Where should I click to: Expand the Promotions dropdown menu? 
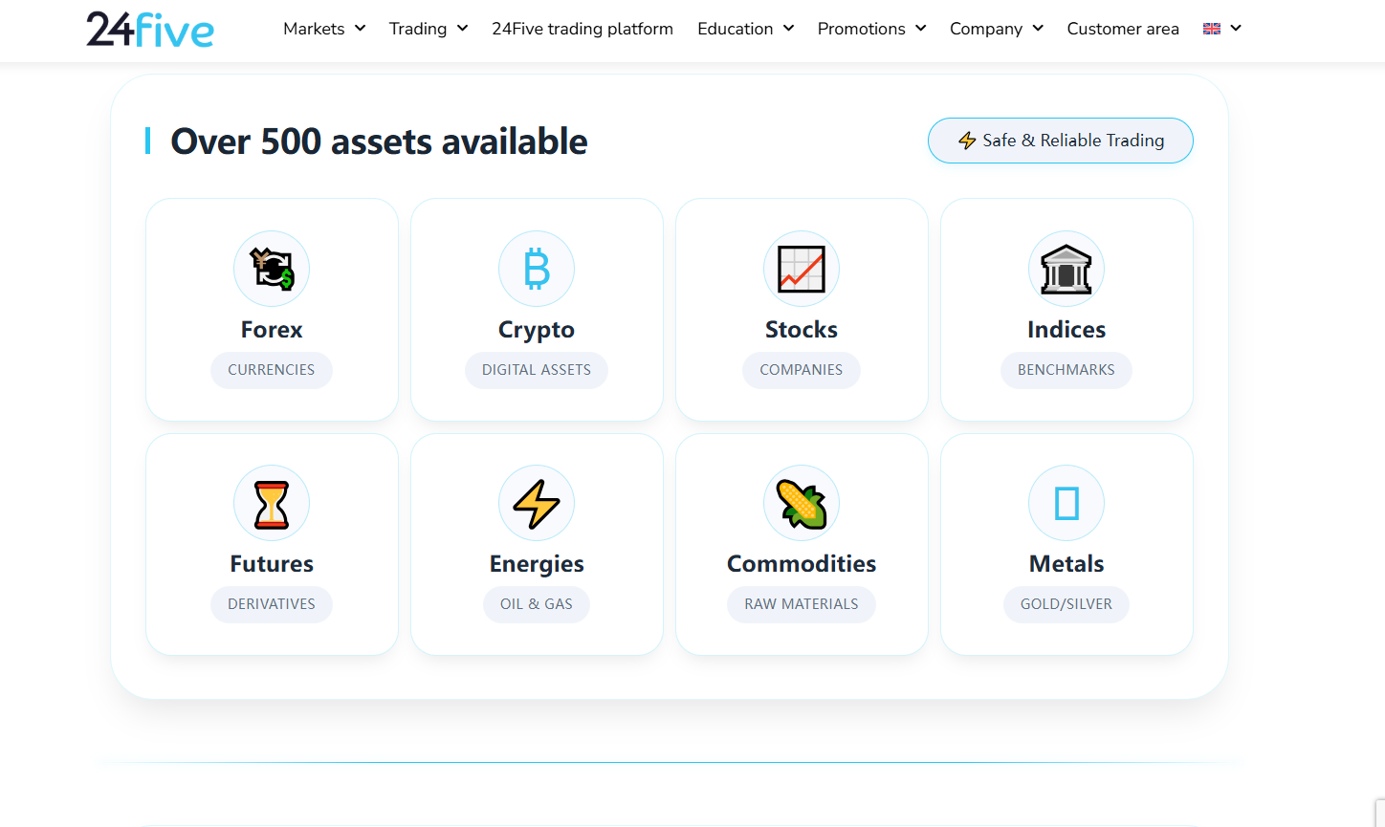point(872,29)
